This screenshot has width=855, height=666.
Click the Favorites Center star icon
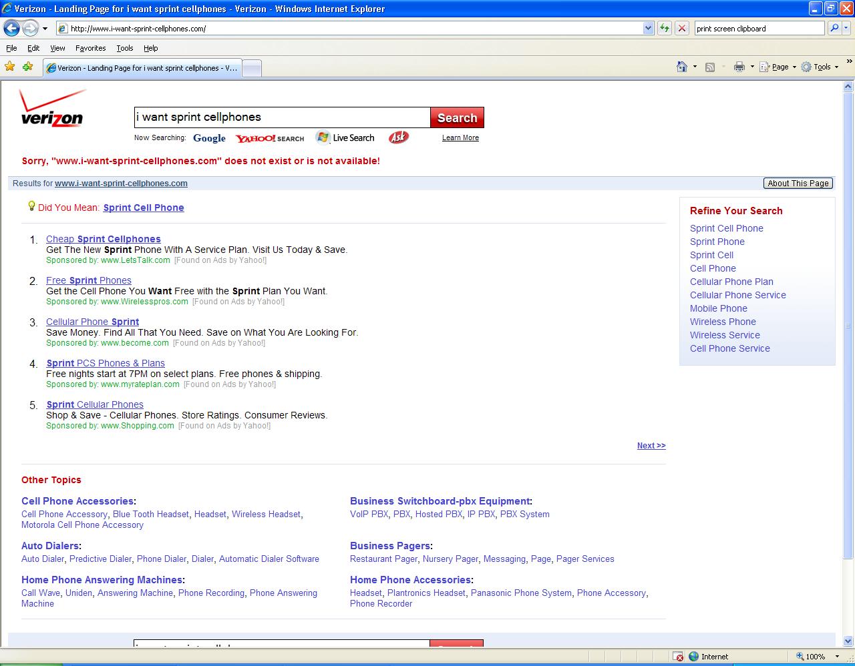coord(10,67)
